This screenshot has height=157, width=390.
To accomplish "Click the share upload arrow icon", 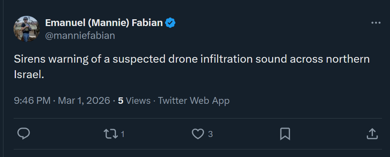I will point(372,134).
